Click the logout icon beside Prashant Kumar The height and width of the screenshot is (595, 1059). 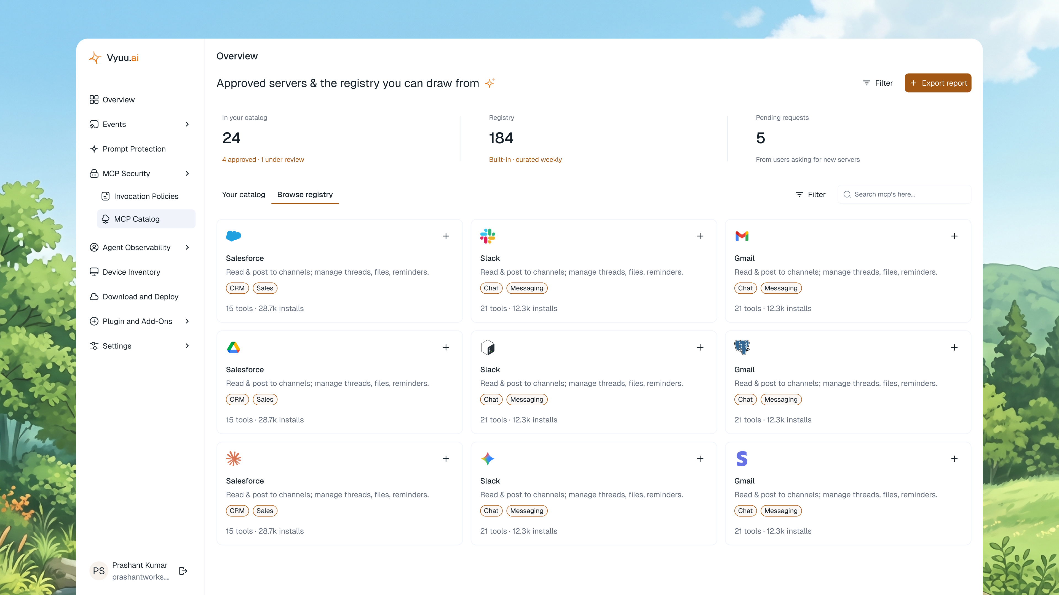183,571
